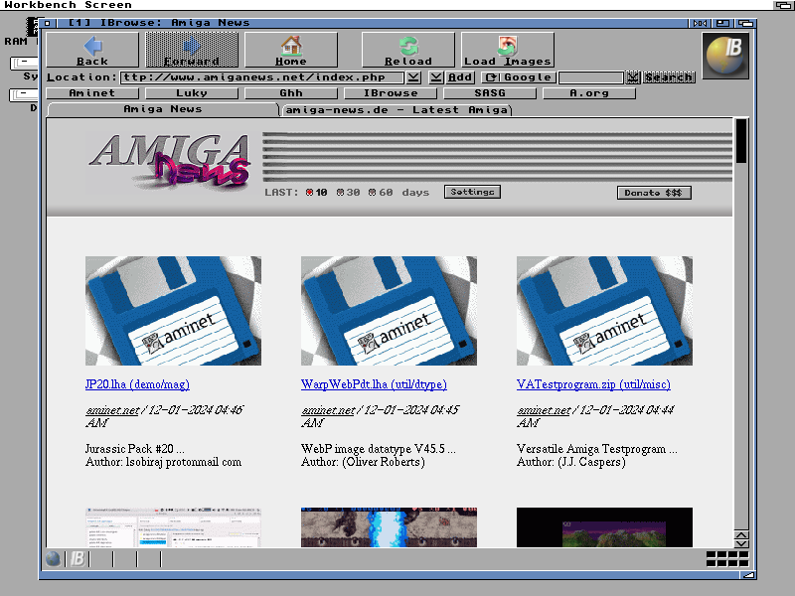Select the 30 days radio option
Screen dimensions: 795x596
click(x=341, y=192)
